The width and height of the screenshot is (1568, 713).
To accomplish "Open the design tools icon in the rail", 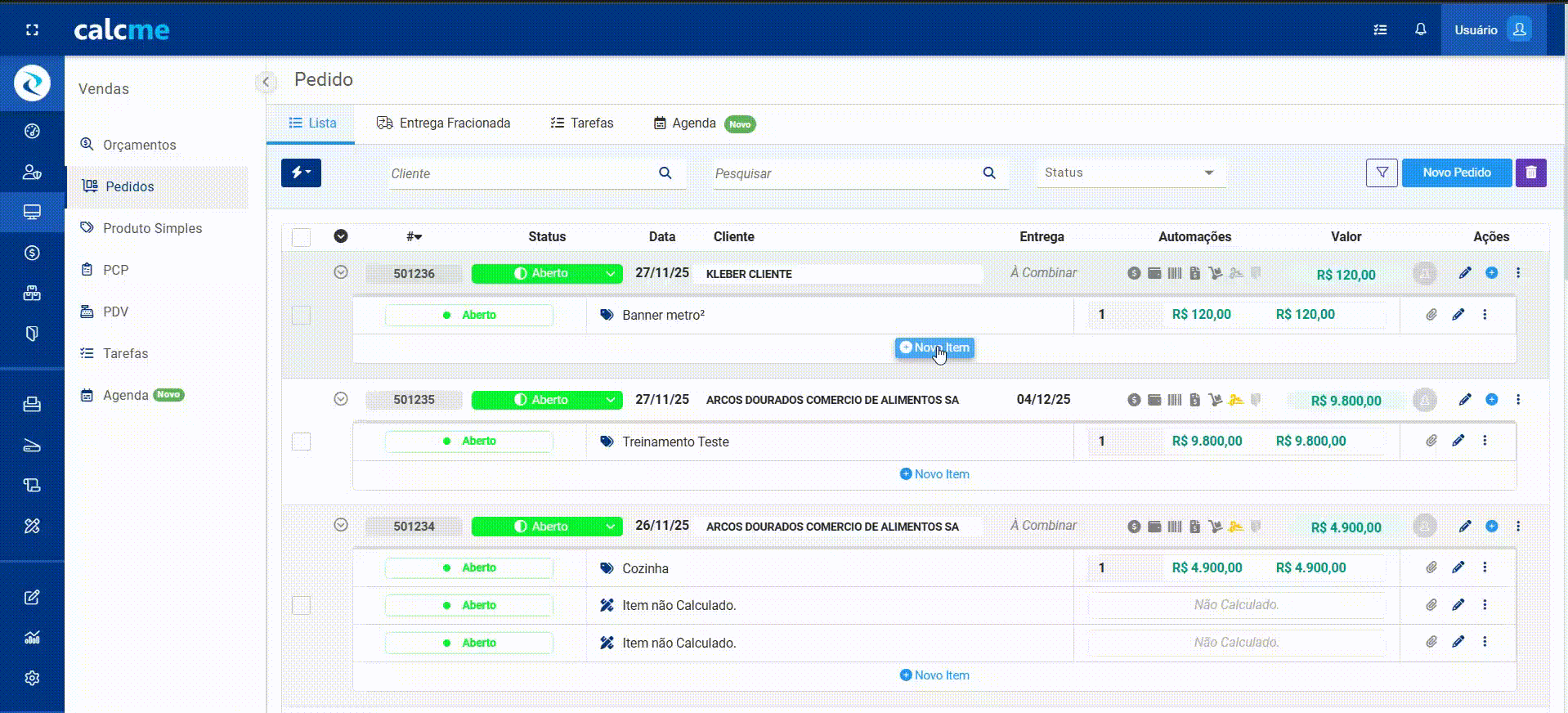I will pos(32,526).
